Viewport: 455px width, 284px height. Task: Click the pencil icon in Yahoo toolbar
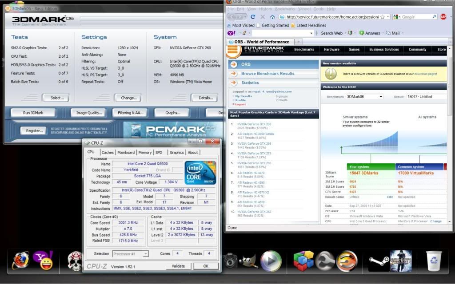pyautogui.click(x=244, y=33)
